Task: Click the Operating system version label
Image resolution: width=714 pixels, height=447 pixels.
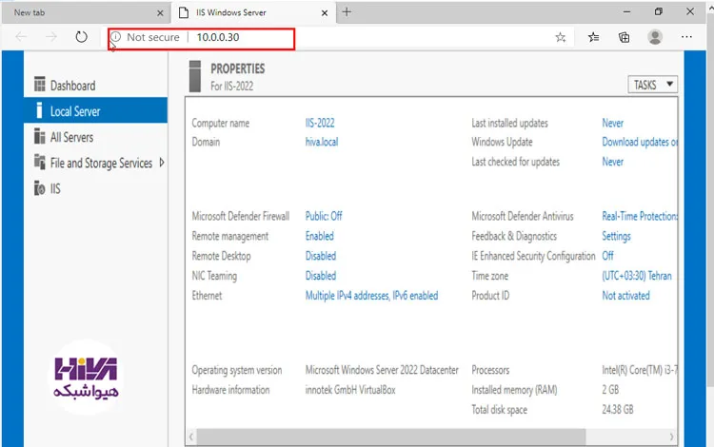Action: click(237, 370)
